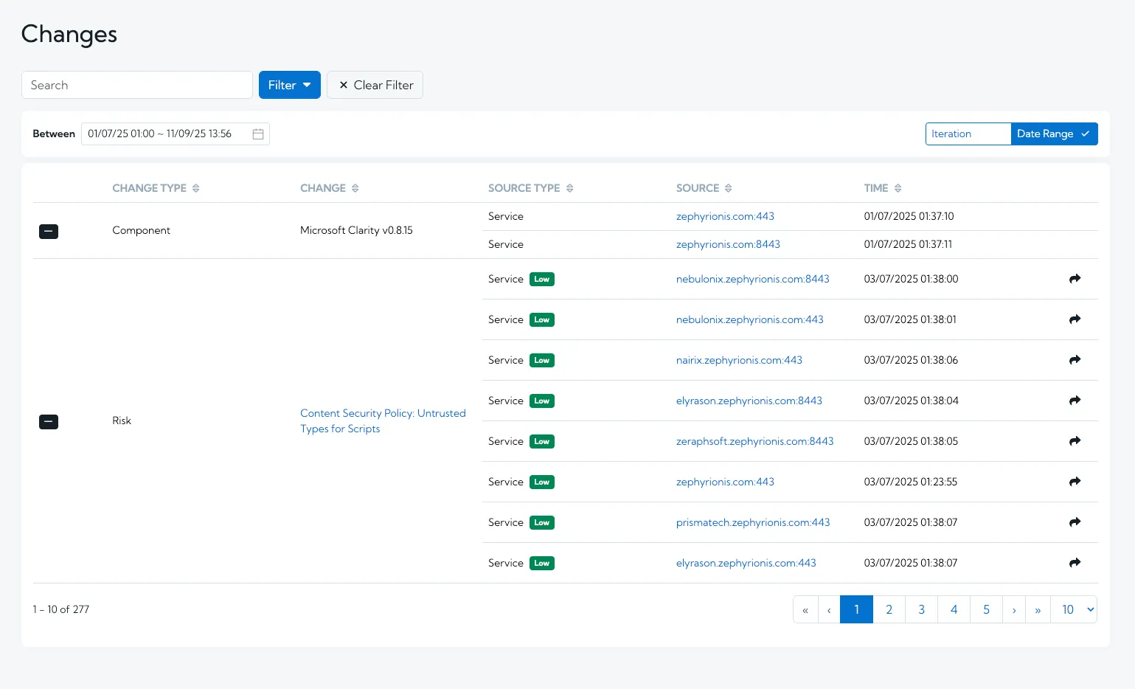Click share arrow for nairix.zephyrionis.com:443 row
Screen dimensions: 1135x689
(1075, 360)
